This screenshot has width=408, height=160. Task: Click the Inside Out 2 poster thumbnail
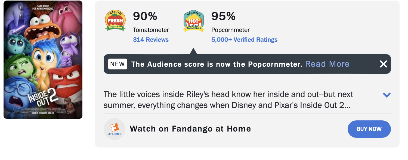point(43,60)
